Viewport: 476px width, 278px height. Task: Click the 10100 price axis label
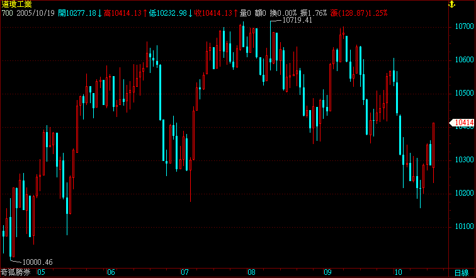tap(464, 227)
